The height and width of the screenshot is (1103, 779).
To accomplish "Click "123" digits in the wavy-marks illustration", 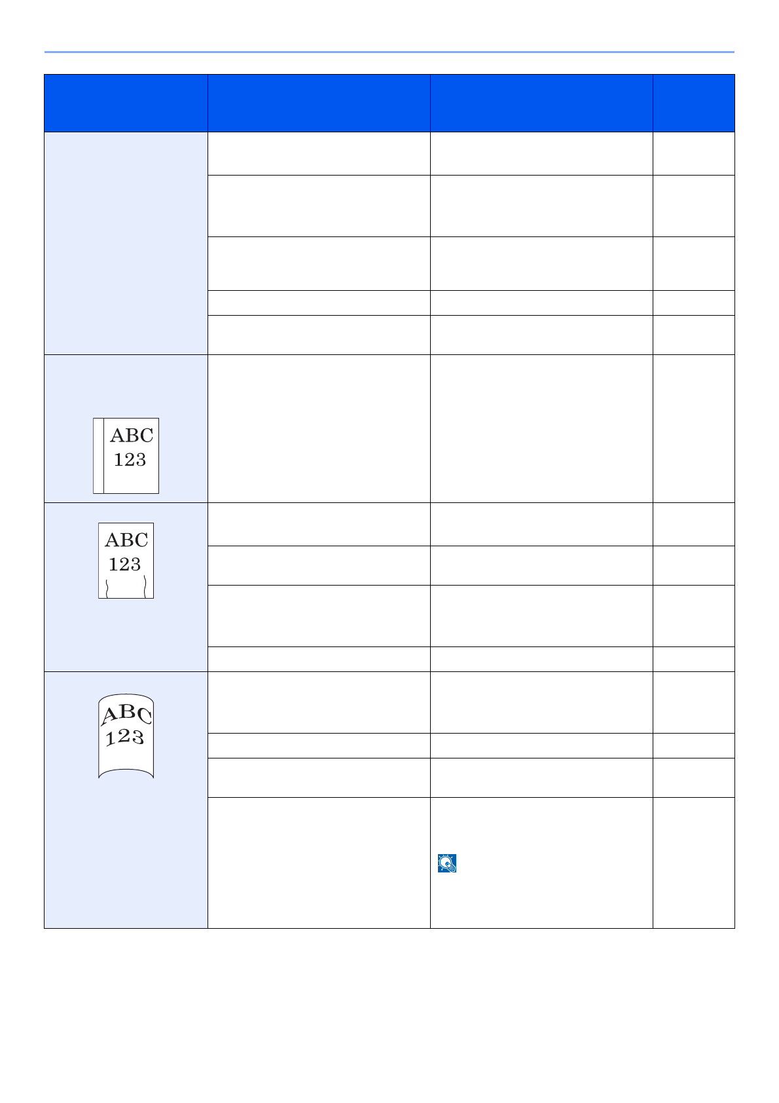I will coord(124,564).
